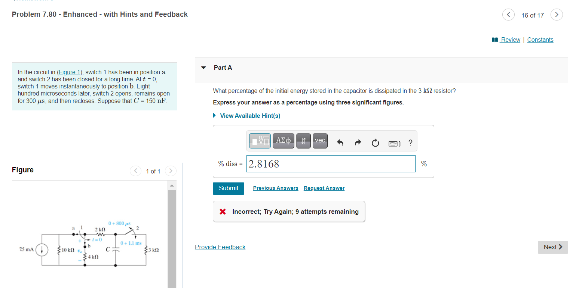The width and height of the screenshot is (576, 288).
Task: Expand View Available Hint(s)
Action: (246, 116)
